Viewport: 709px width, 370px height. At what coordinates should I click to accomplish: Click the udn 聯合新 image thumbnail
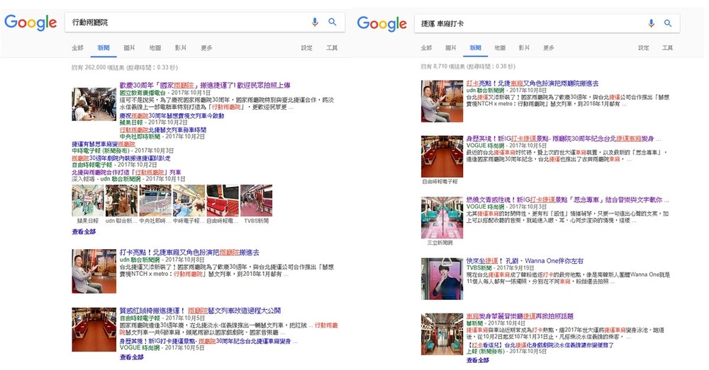[x=122, y=201]
